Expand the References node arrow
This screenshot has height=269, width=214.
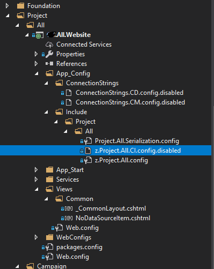36,64
